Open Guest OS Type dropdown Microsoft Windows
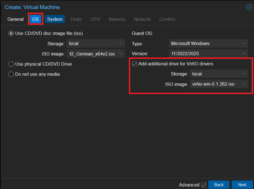254x189 pixels. coord(208,44)
